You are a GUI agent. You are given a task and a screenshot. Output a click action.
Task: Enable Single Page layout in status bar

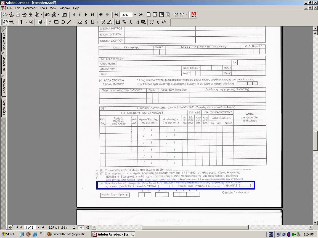[x=74, y=227]
